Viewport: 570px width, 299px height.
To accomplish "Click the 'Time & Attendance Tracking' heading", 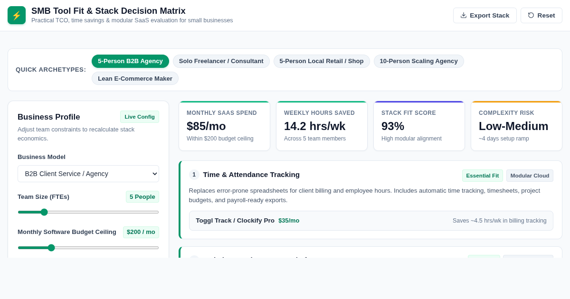I will tap(251, 175).
